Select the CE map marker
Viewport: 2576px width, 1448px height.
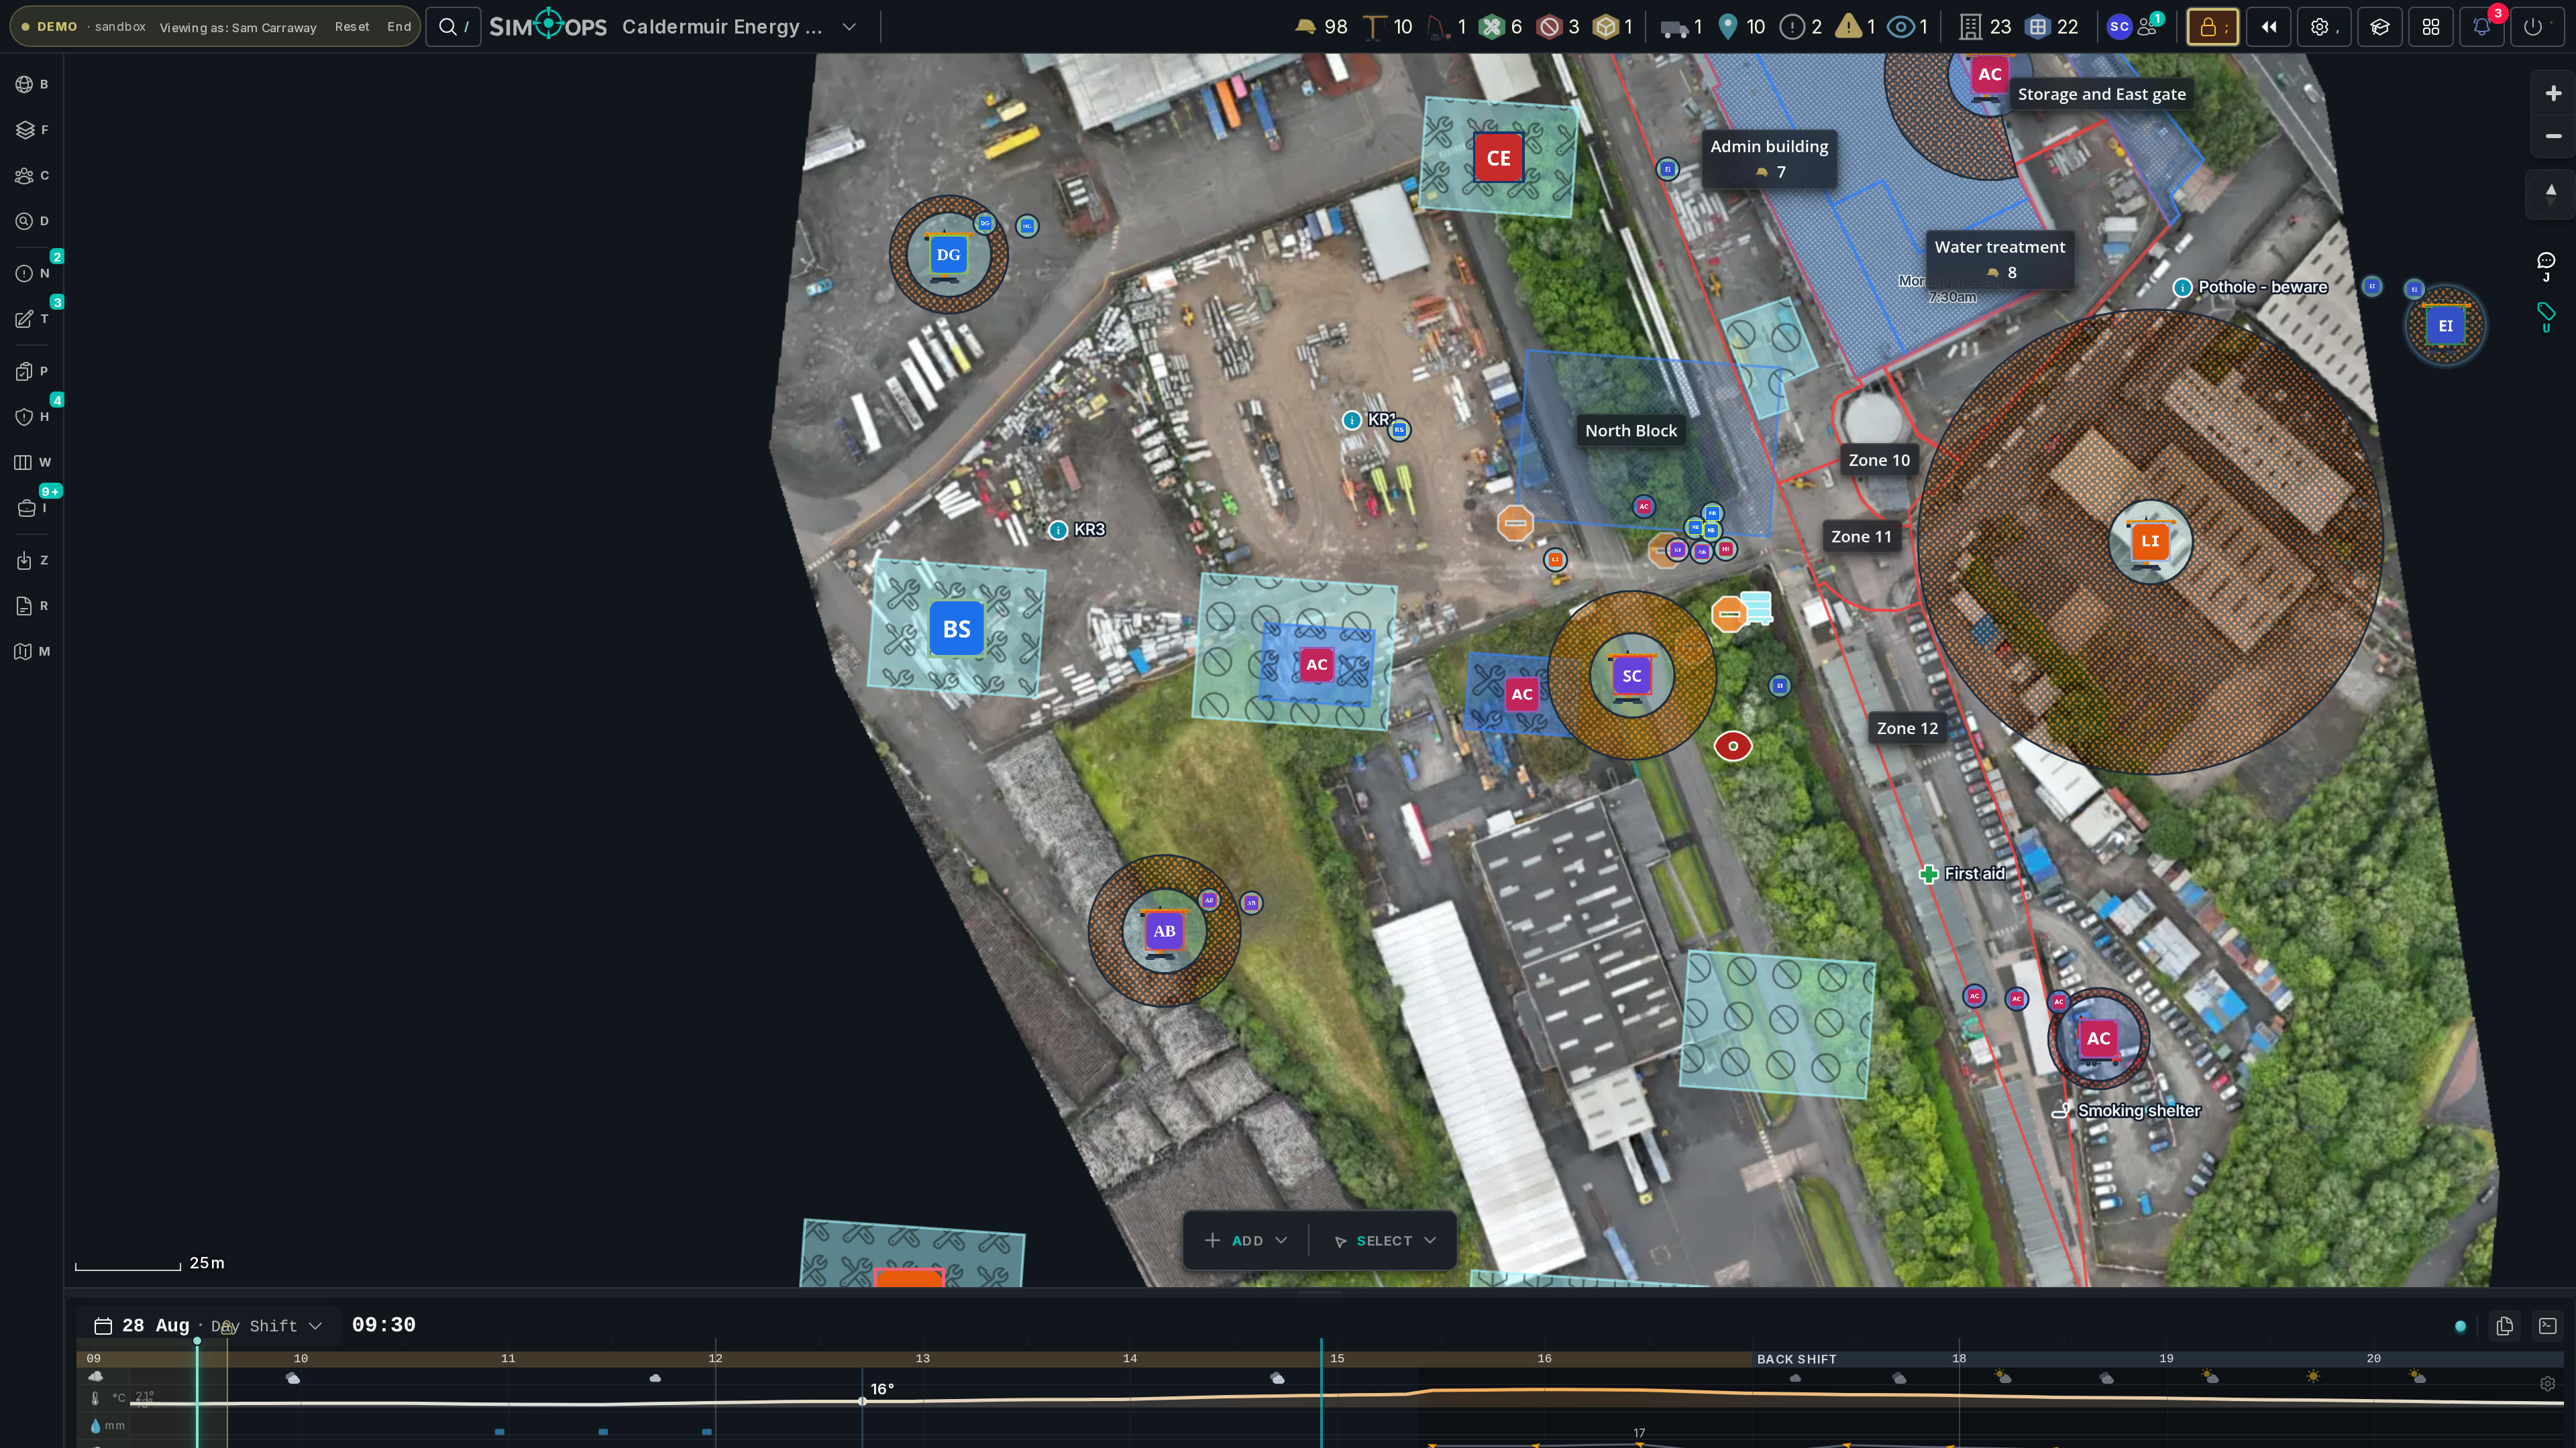1498,158
